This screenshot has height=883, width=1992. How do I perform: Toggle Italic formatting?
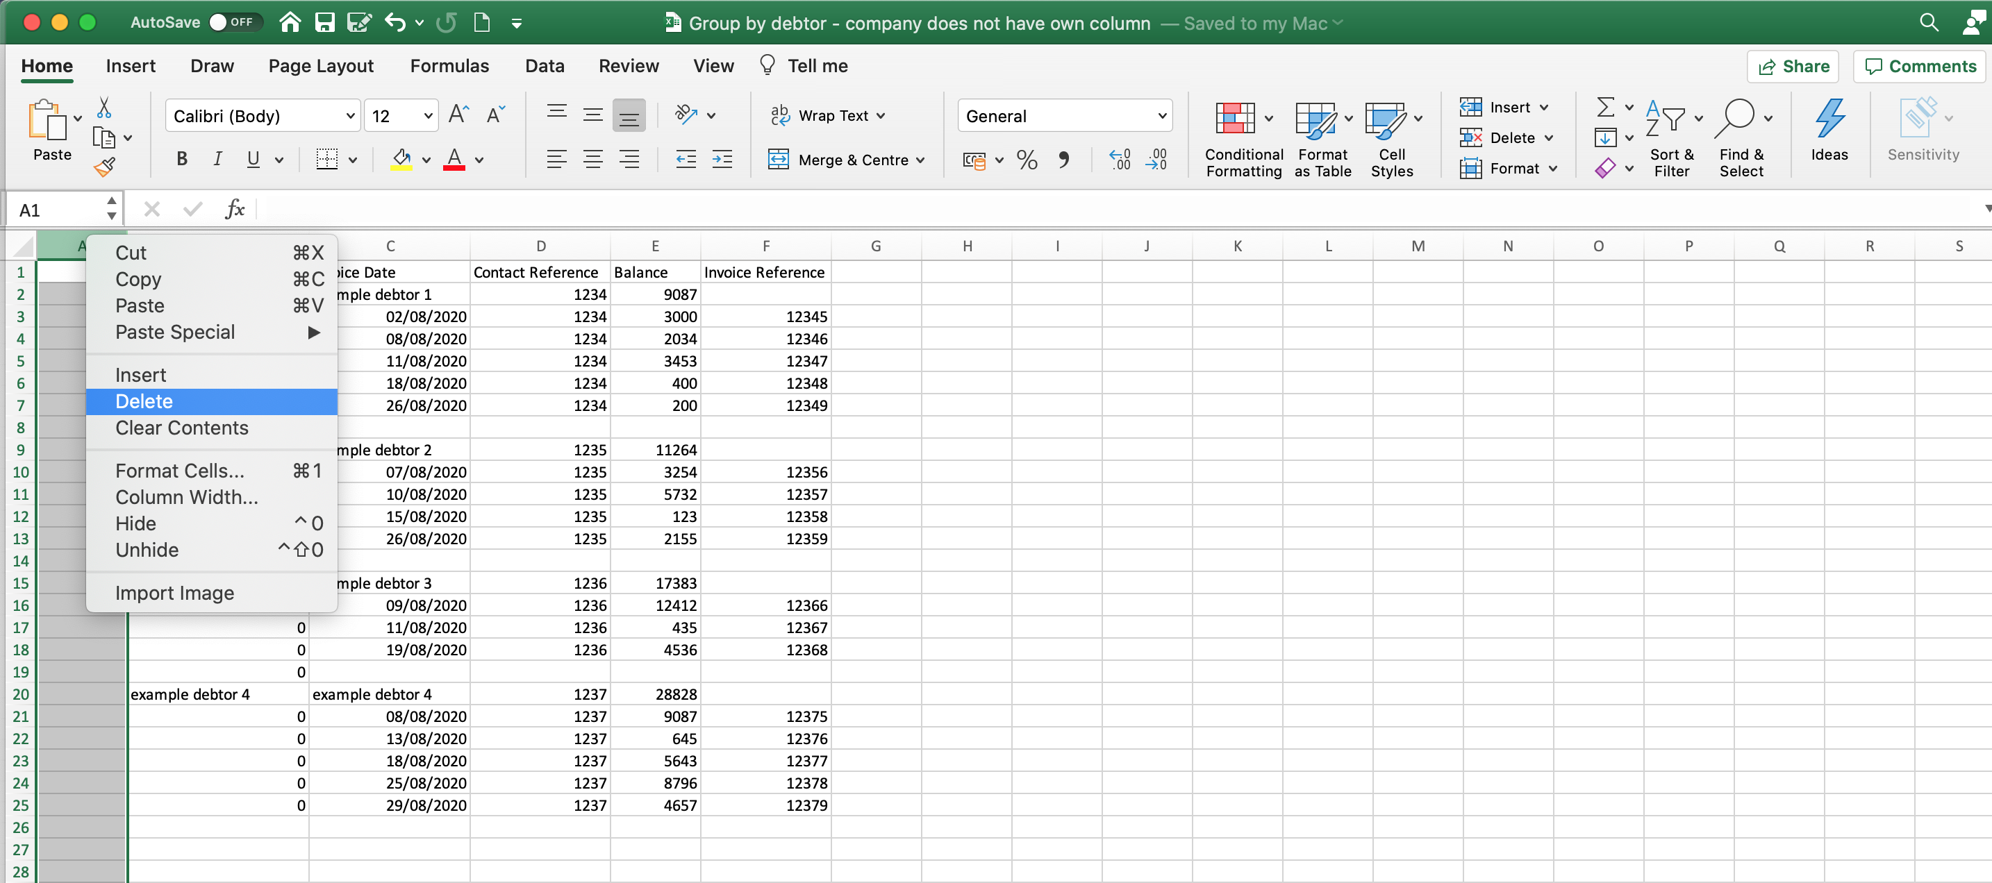pos(217,159)
